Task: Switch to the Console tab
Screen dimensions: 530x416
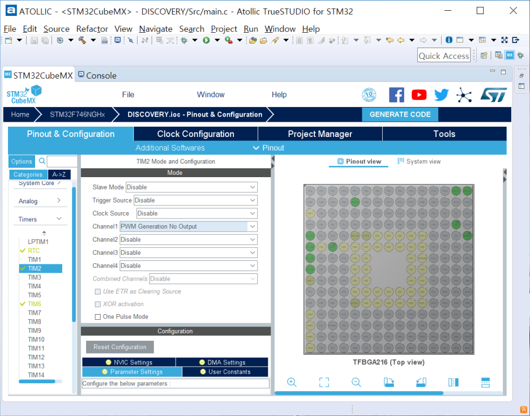Action: [97, 75]
